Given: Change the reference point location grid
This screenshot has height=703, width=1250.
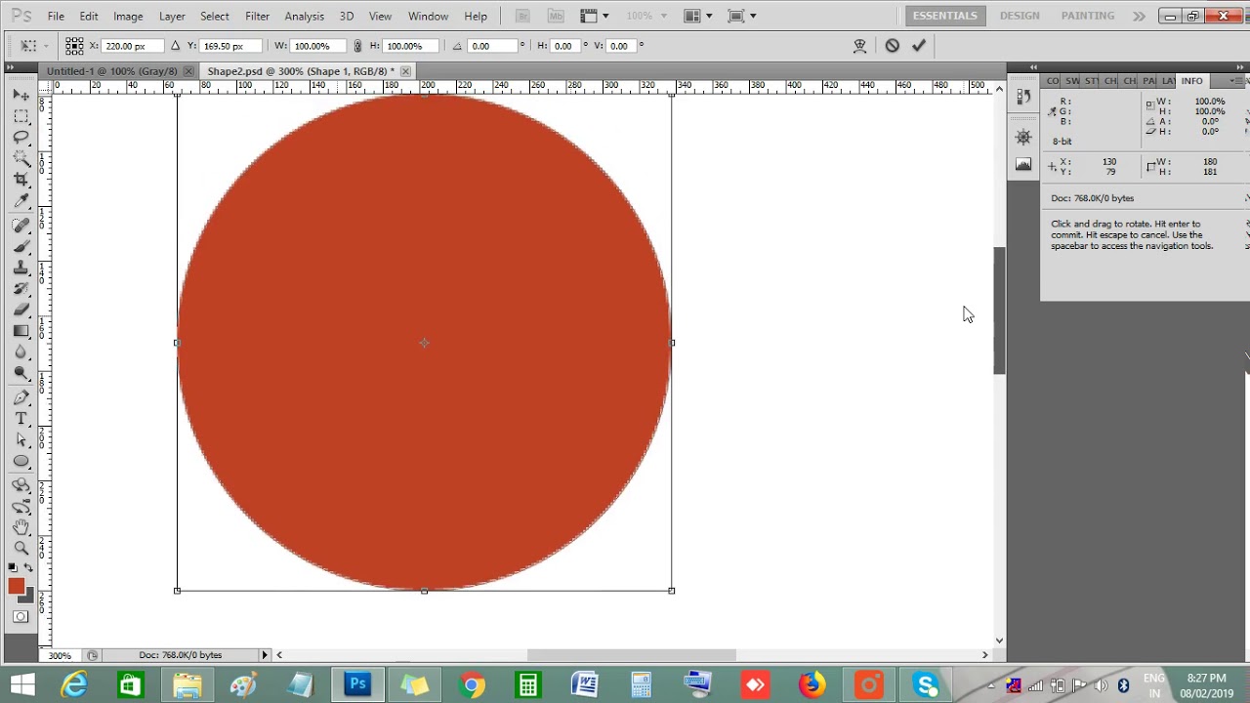Looking at the screenshot, I should 74,46.
